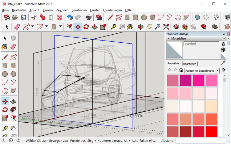Select the Eraser tool in second toolbar row
Screen dimensions: 231x144
[17, 27]
